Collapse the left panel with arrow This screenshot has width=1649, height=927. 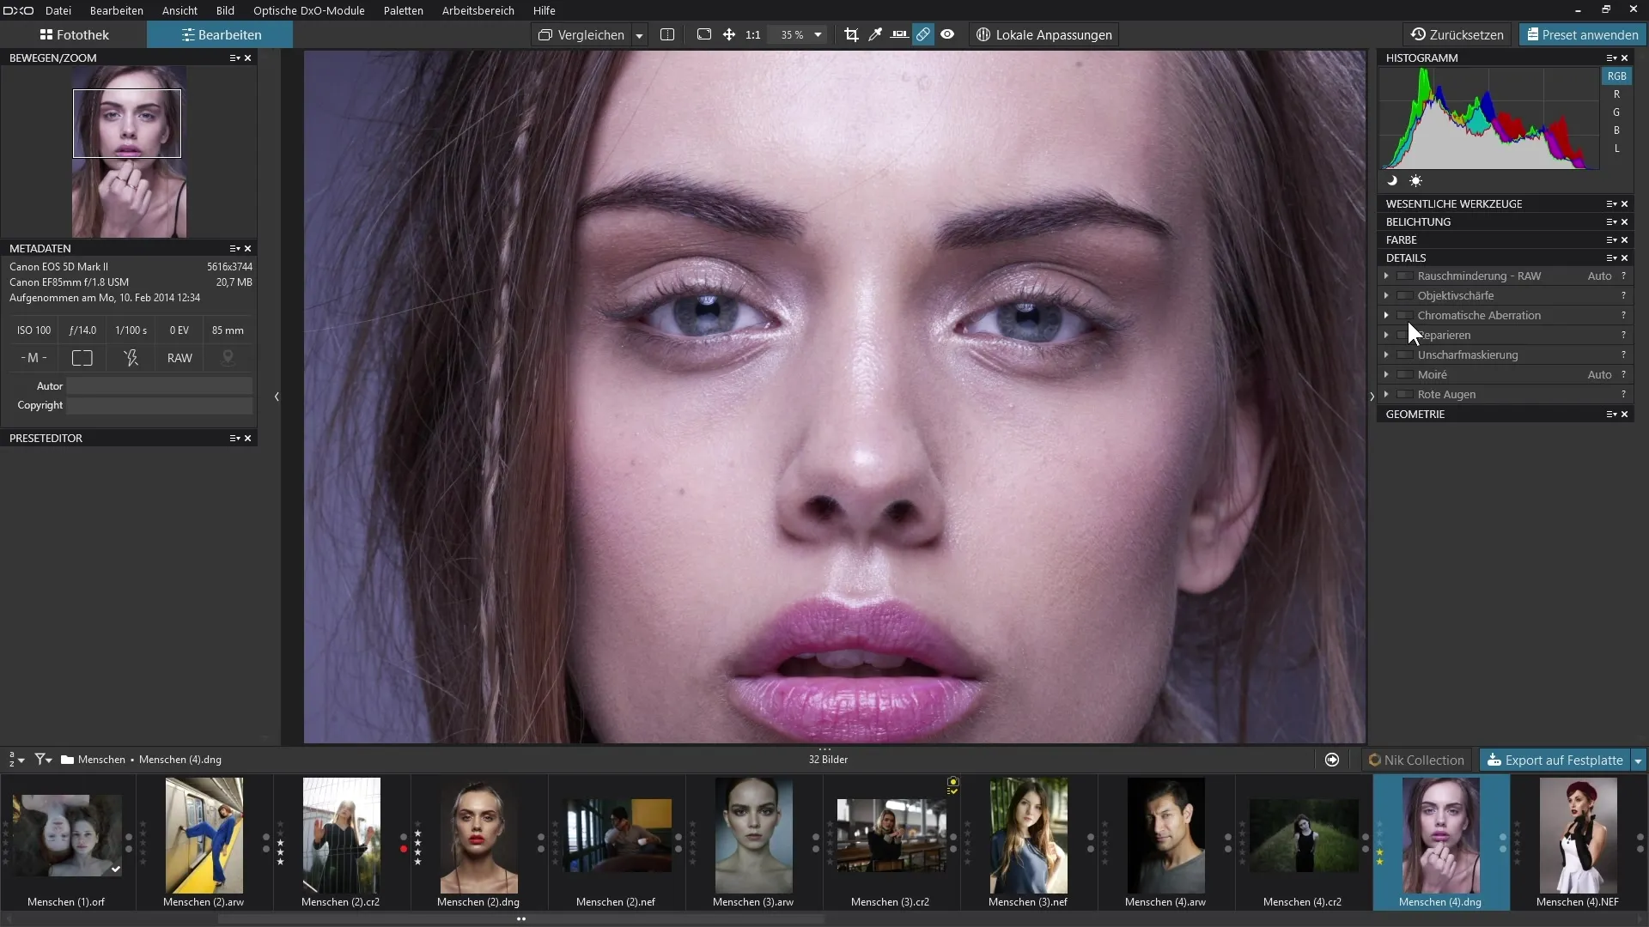[277, 397]
